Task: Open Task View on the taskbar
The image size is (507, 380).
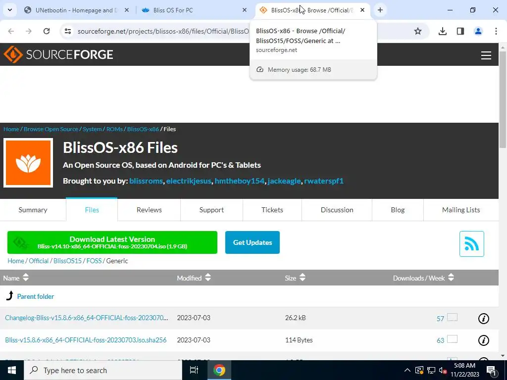Action: tap(194, 370)
